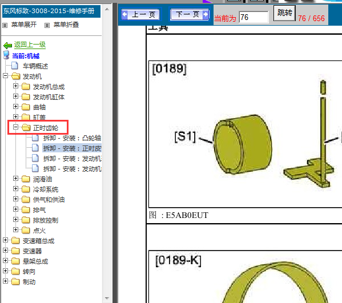Select the 发动机总成 tree label
The image size is (342, 303).
49,87
